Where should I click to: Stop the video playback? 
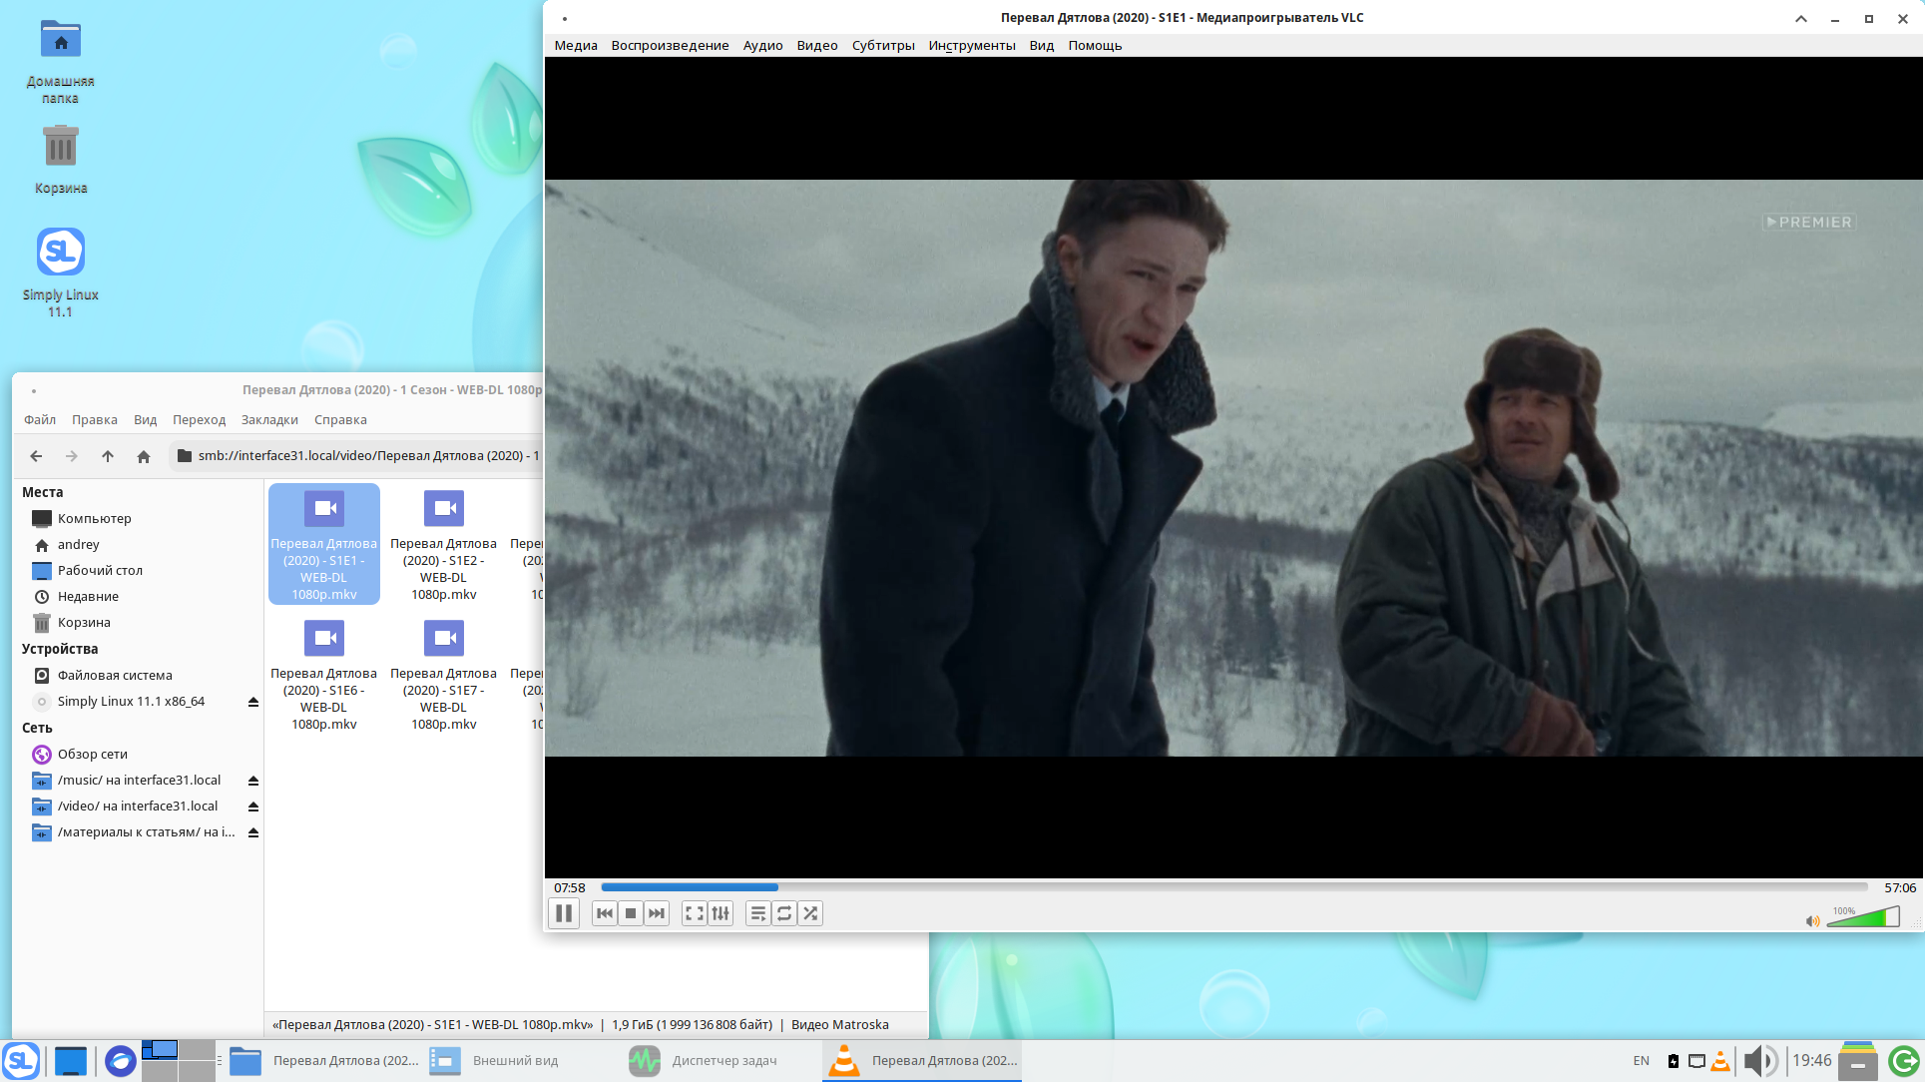631,913
